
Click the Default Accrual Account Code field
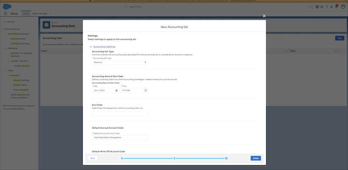click(120, 137)
